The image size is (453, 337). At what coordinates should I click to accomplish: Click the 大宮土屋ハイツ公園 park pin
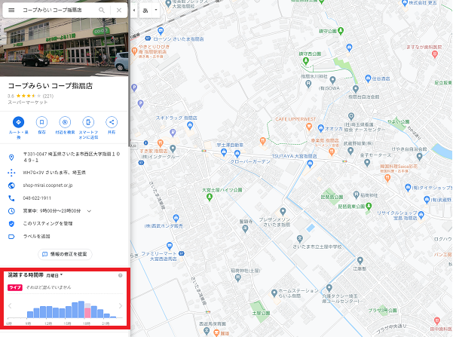point(210,198)
